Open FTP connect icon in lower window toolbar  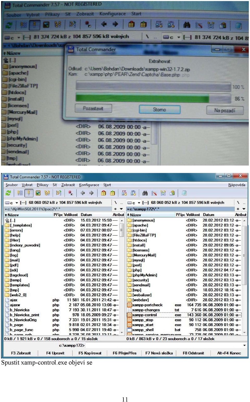(124, 193)
